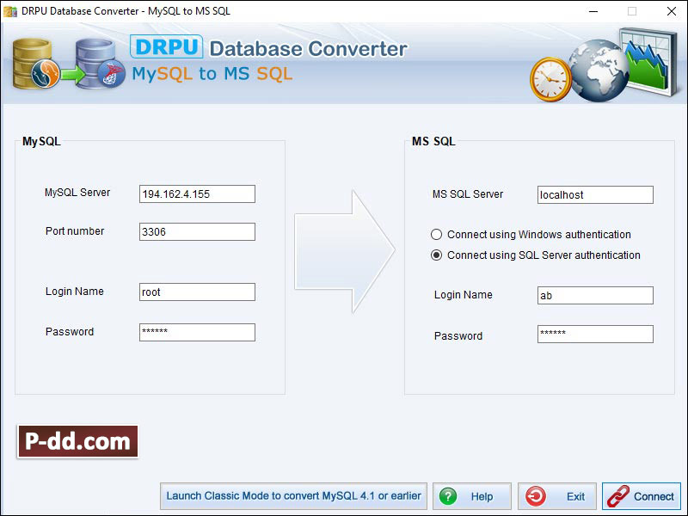Click the P-dd.com logo
This screenshot has width=688, height=516.
(x=77, y=441)
